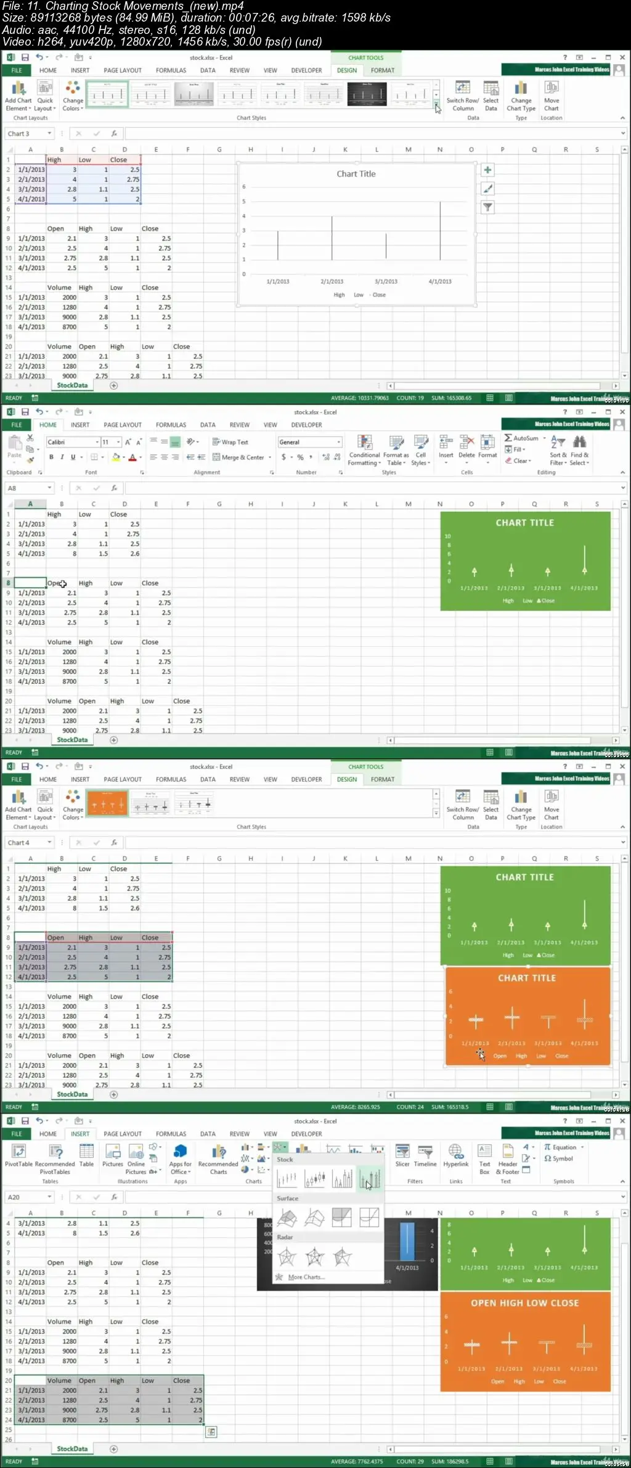Viewport: 631px width, 1468px height.
Task: Open the Calibri font name dropdown
Action: 97,442
